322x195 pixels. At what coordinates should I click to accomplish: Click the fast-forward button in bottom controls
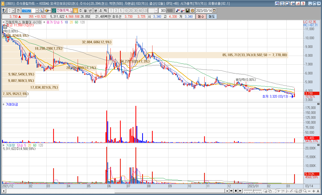[x=240, y=191]
